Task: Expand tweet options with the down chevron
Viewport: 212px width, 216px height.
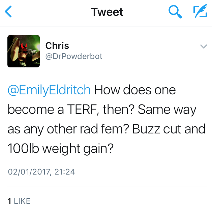Action: [x=203, y=46]
